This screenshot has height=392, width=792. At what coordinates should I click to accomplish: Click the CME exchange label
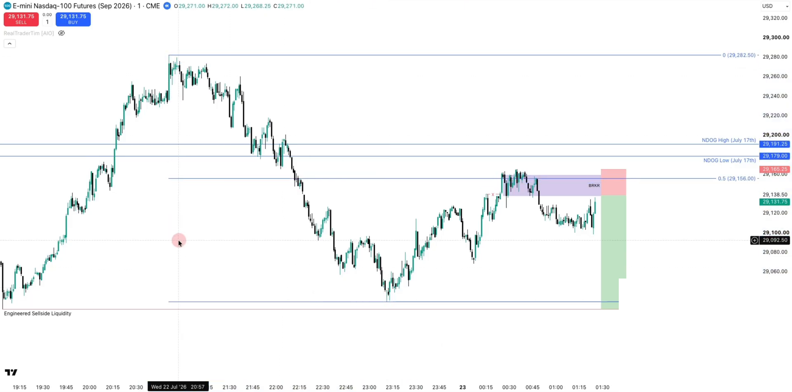tap(153, 6)
